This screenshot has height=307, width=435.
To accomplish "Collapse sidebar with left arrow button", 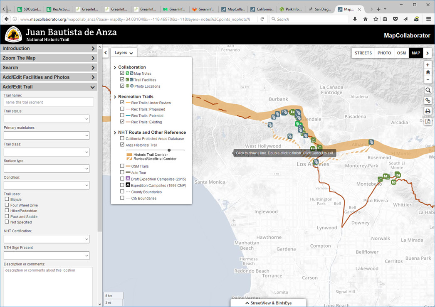I will tap(106, 52).
